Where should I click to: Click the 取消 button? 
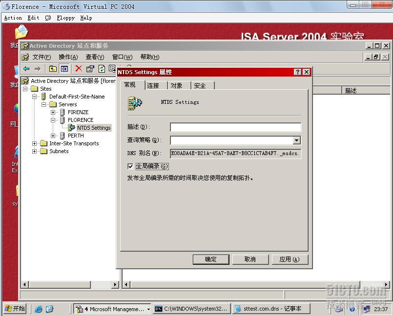tap(250, 259)
